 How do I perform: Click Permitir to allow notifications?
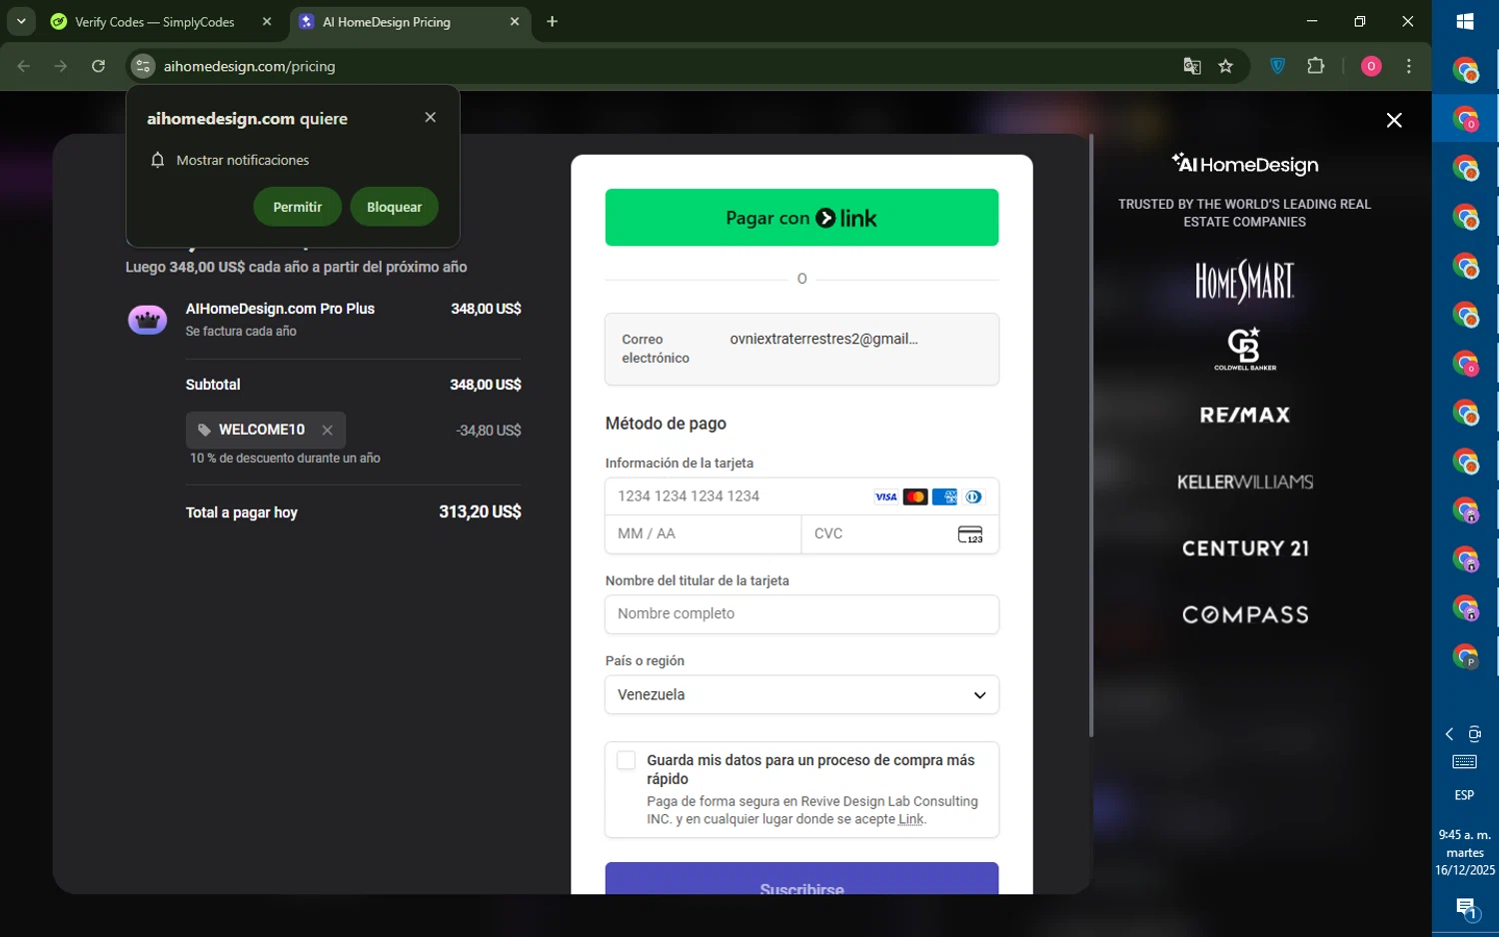(x=298, y=207)
